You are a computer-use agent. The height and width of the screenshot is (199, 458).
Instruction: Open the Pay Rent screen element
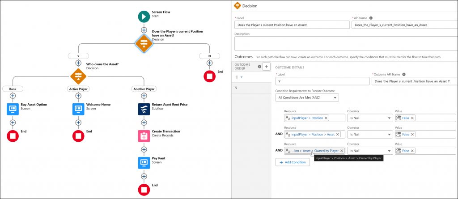pos(144,163)
